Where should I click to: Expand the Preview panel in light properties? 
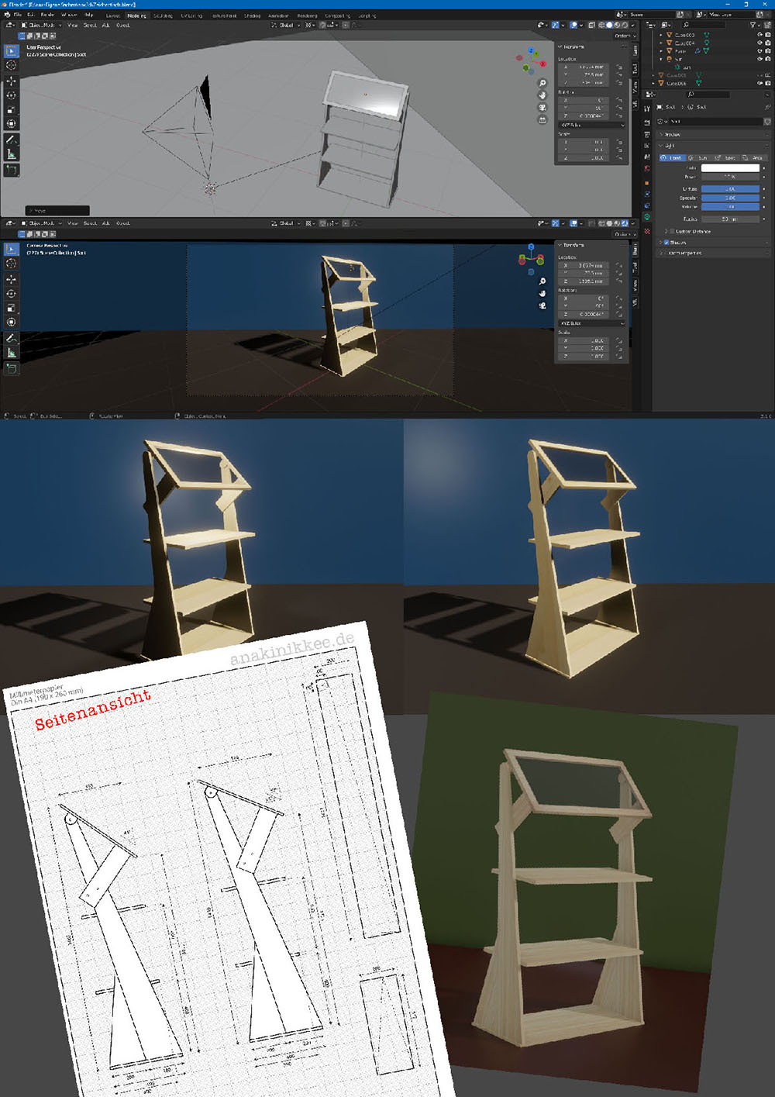pos(671,134)
